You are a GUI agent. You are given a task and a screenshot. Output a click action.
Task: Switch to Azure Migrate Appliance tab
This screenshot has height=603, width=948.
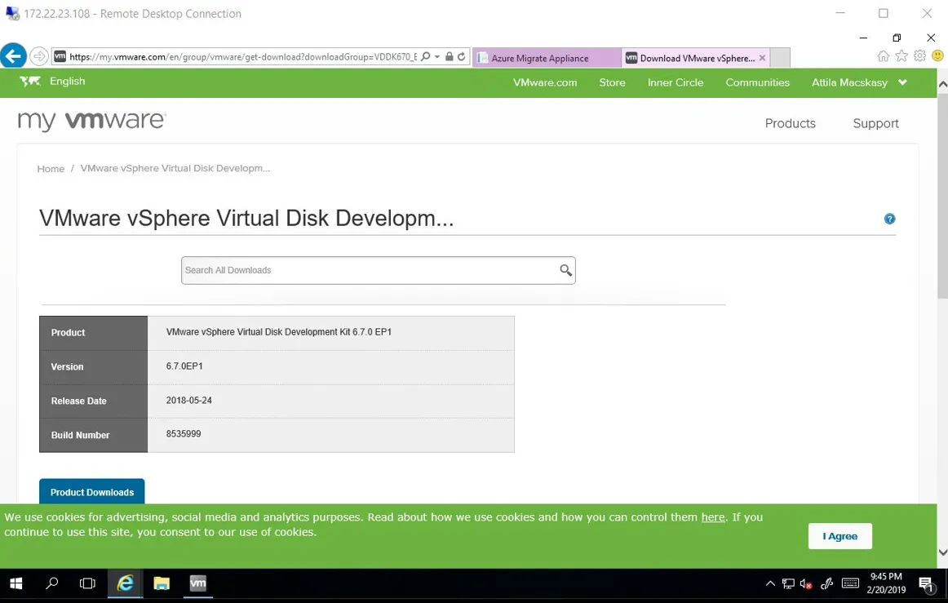[547, 58]
